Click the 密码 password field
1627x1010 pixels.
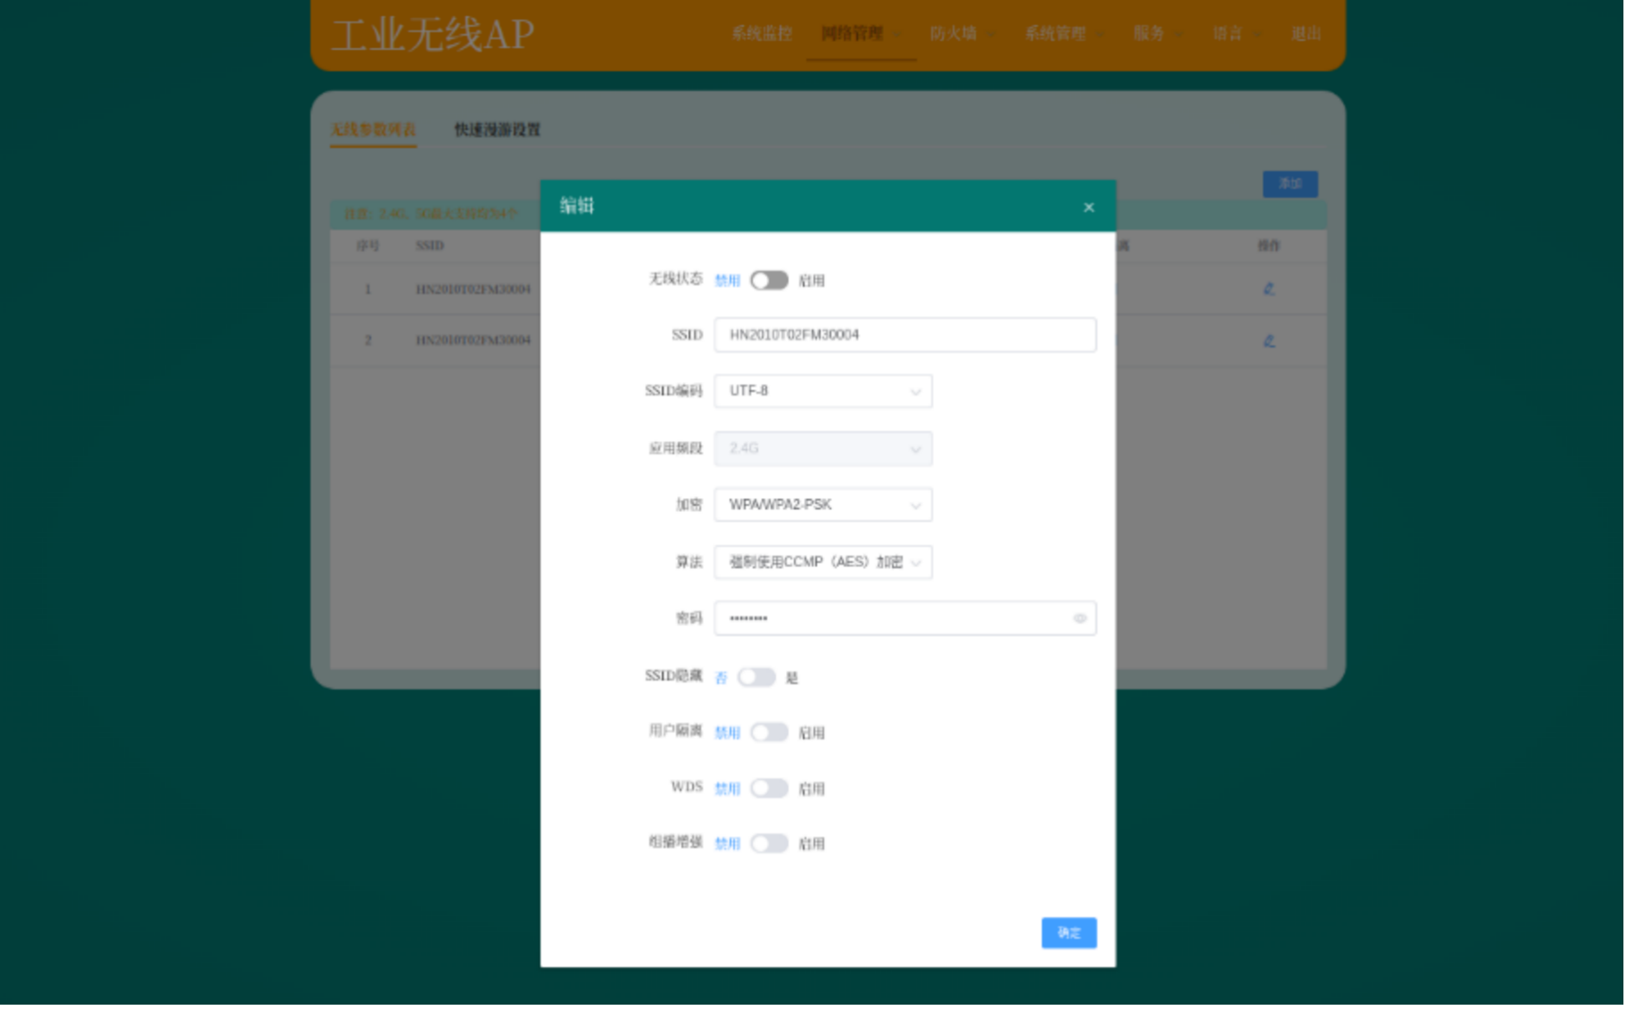click(893, 618)
